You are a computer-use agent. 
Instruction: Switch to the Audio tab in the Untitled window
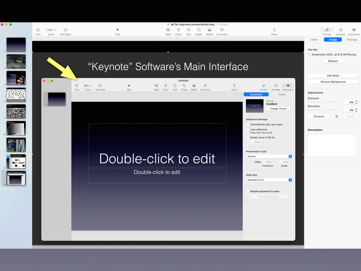282,95
